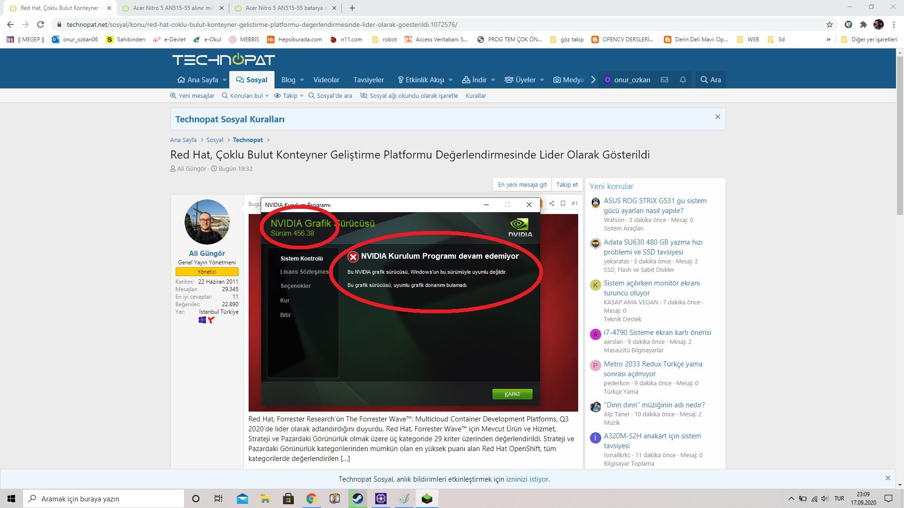
Task: Click the notifications bell icon
Action: click(683, 80)
